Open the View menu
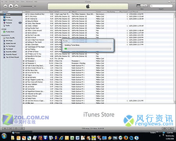Image resolution: width=176 pixels, height=141 pixels. 18,2
